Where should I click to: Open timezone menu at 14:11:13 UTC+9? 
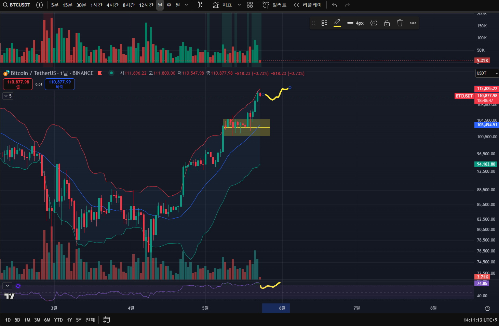click(x=480, y=320)
